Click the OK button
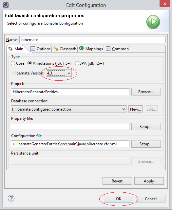The image size is (172, 210). 119,199
